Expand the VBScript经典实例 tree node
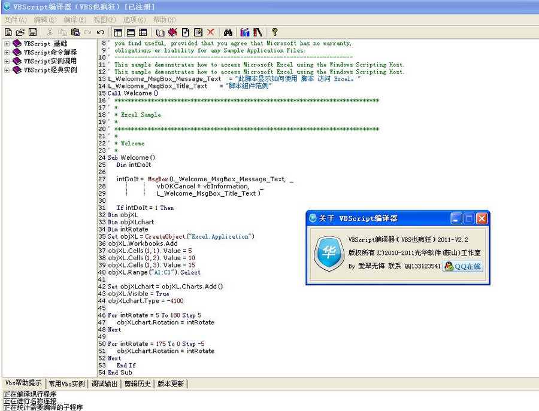 click(x=7, y=70)
